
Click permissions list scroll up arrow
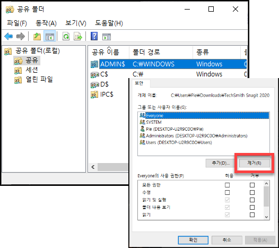(266, 184)
